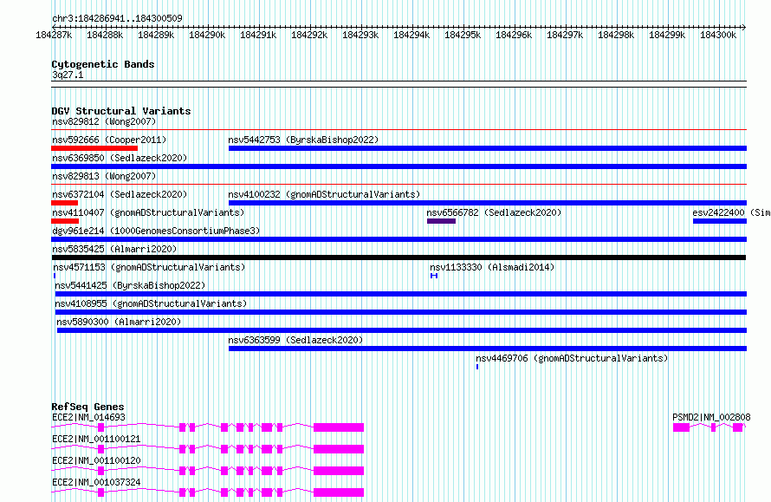Open nsv6372104 (Sedlazeck2020) label

coord(120,194)
